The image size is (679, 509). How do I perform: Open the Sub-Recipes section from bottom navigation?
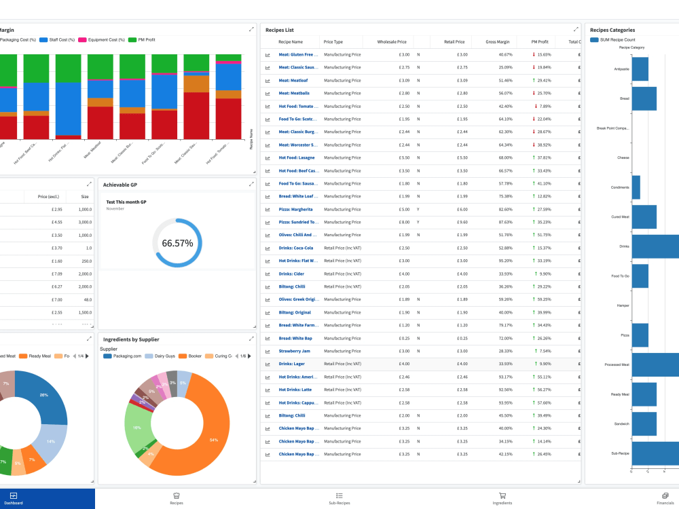(339, 499)
